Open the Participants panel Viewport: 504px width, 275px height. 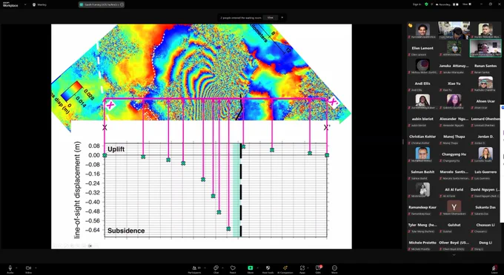[194, 268]
